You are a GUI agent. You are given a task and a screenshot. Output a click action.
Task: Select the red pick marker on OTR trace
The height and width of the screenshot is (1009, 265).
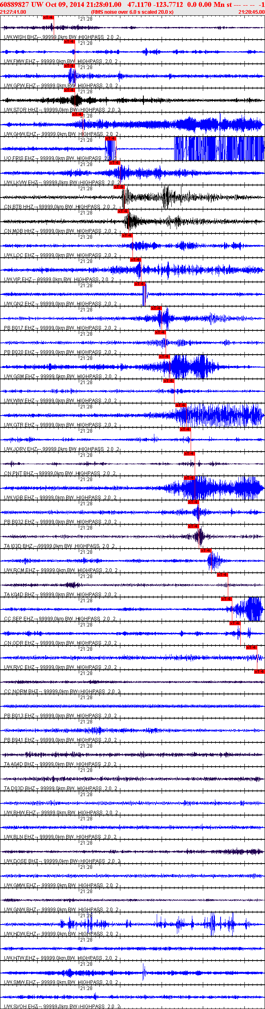(x=181, y=405)
